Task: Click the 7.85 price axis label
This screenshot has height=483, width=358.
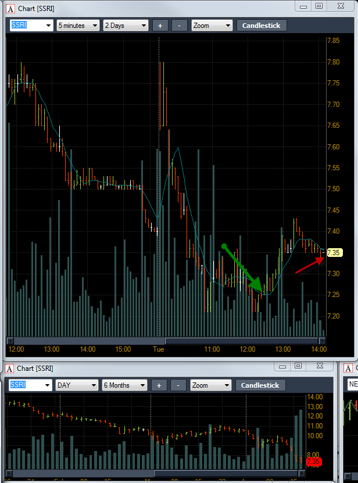Action: coord(334,41)
